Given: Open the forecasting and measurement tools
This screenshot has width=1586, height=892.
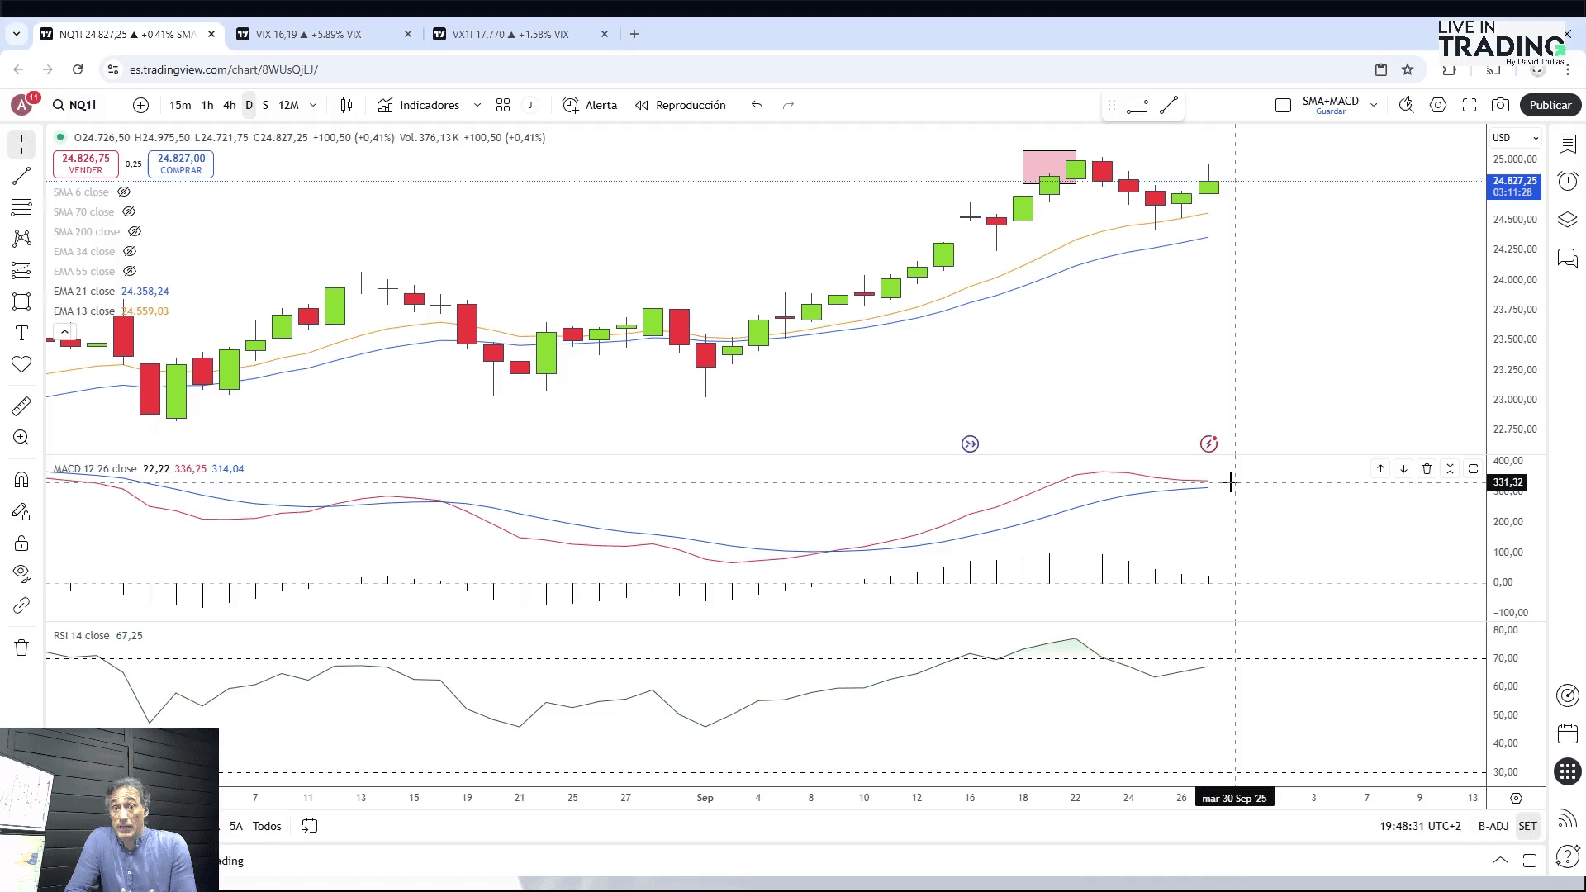Looking at the screenshot, I should coord(21,270).
